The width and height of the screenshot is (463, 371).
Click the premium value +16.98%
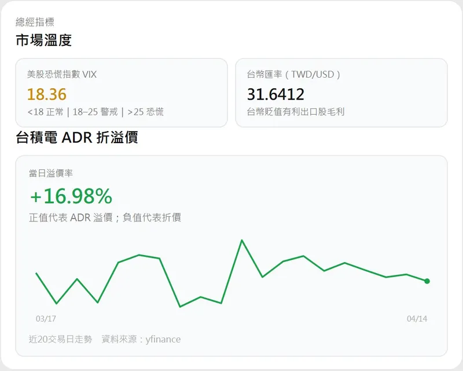click(71, 196)
